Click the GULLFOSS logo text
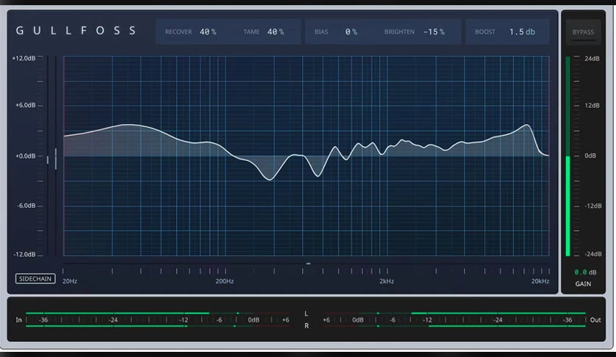Viewport: 616px width, 357px height. (x=76, y=31)
